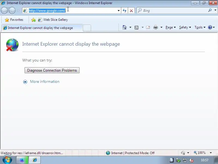Open the Favorites button

(14, 20)
